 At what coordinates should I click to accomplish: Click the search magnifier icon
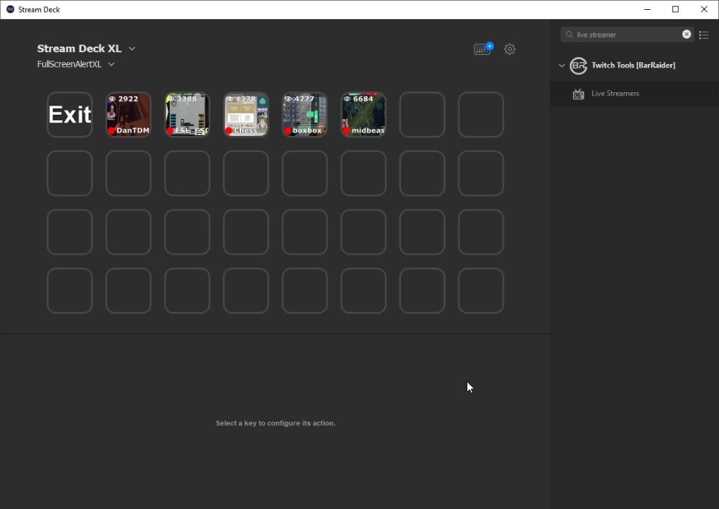tap(570, 34)
